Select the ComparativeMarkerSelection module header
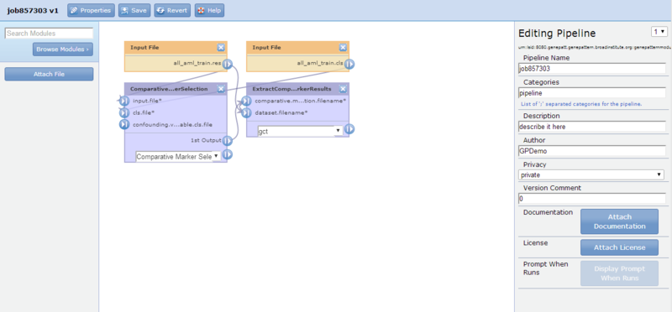This screenshot has height=312, width=672. pyautogui.click(x=169, y=89)
